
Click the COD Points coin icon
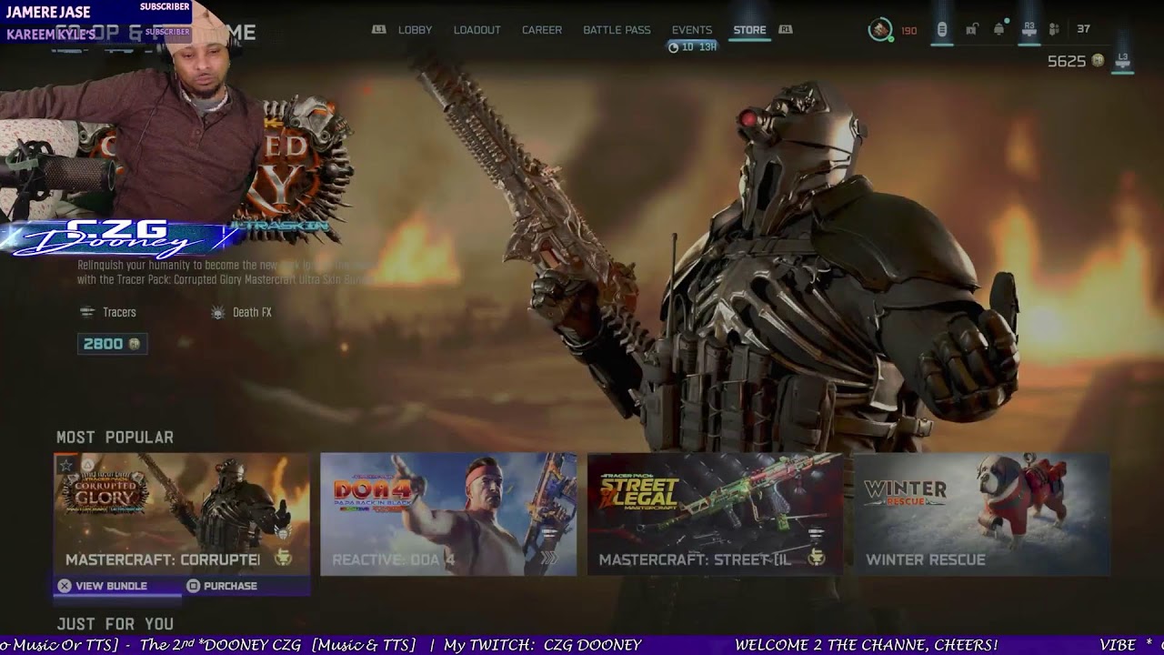click(1098, 61)
